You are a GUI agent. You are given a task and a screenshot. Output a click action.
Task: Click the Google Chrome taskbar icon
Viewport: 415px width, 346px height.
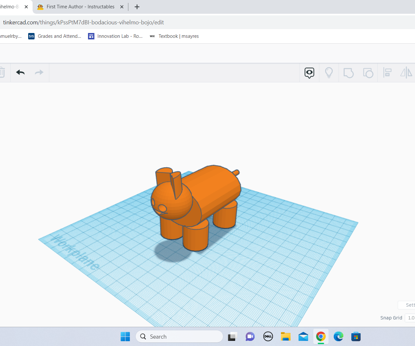point(321,337)
